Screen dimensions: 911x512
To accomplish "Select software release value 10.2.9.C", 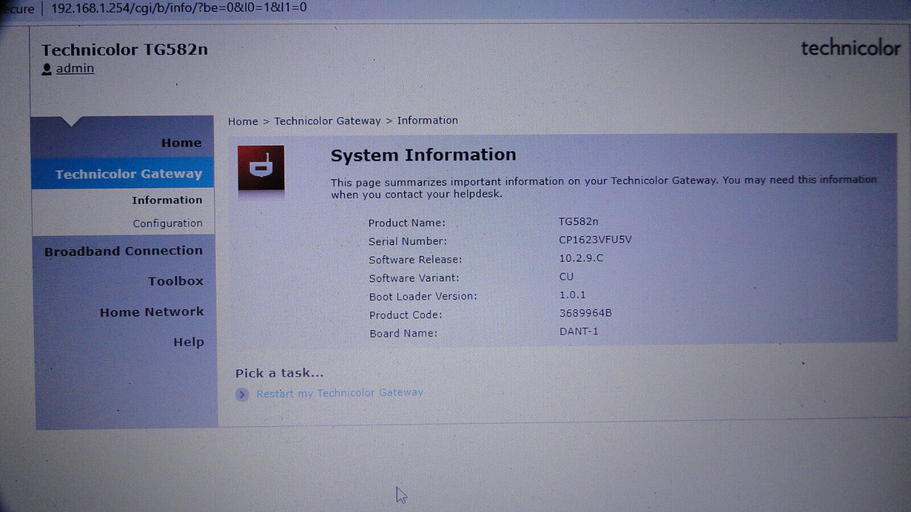I will (581, 258).
